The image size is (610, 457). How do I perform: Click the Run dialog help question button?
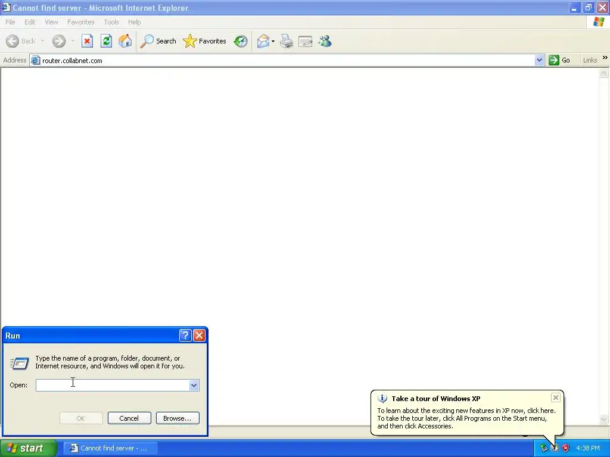pos(185,336)
